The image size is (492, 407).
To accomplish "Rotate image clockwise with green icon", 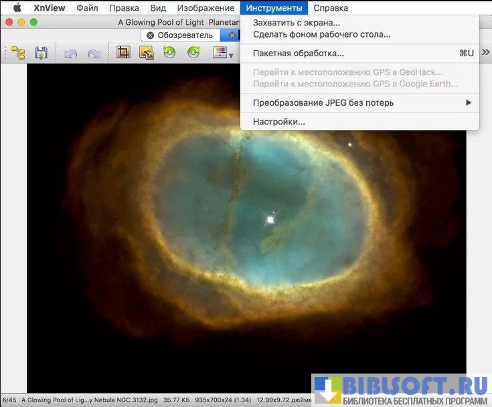I will 193,52.
